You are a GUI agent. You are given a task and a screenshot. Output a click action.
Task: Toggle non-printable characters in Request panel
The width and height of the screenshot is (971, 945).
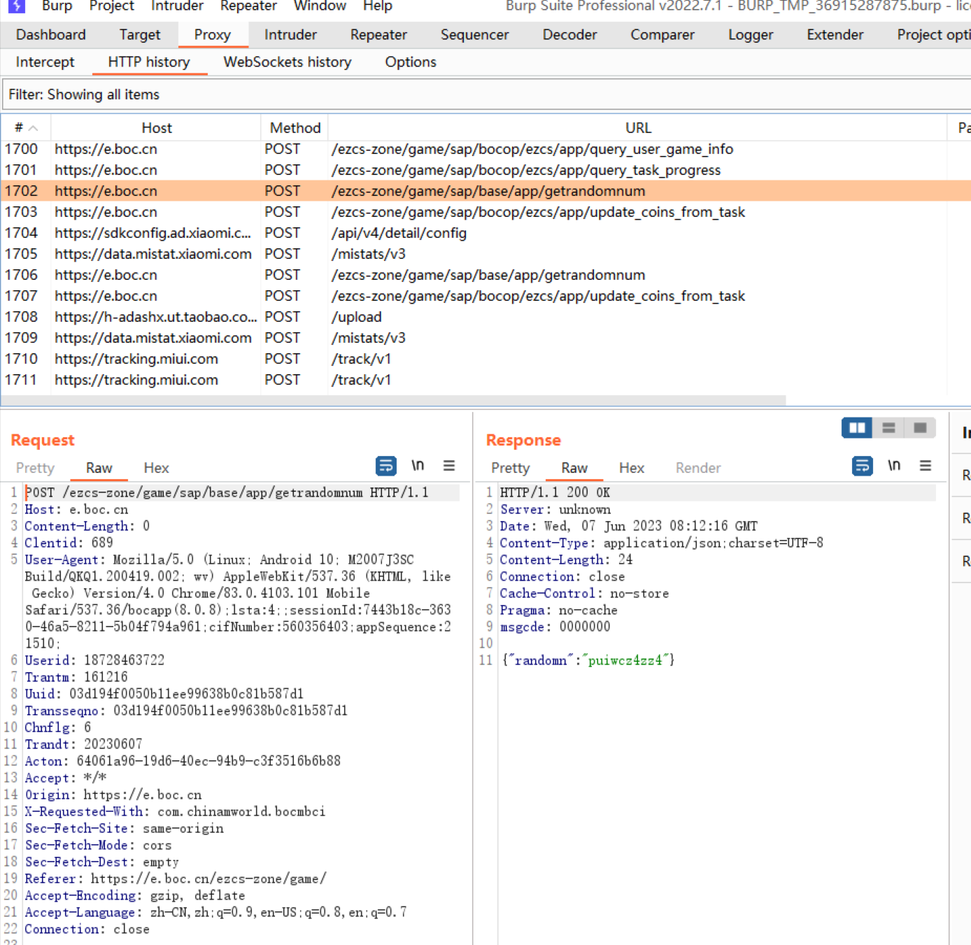click(418, 466)
